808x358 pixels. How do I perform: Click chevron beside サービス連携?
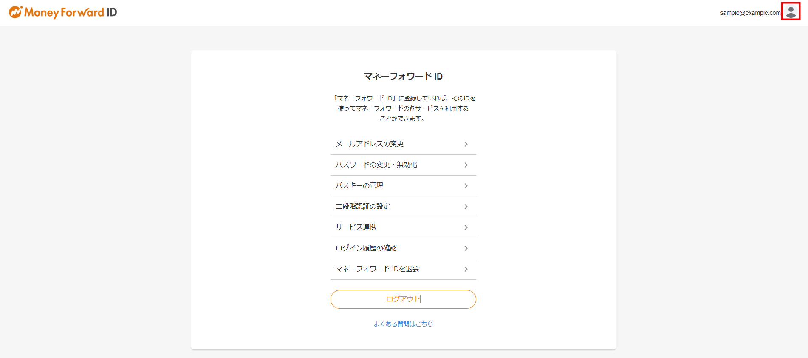(x=466, y=227)
